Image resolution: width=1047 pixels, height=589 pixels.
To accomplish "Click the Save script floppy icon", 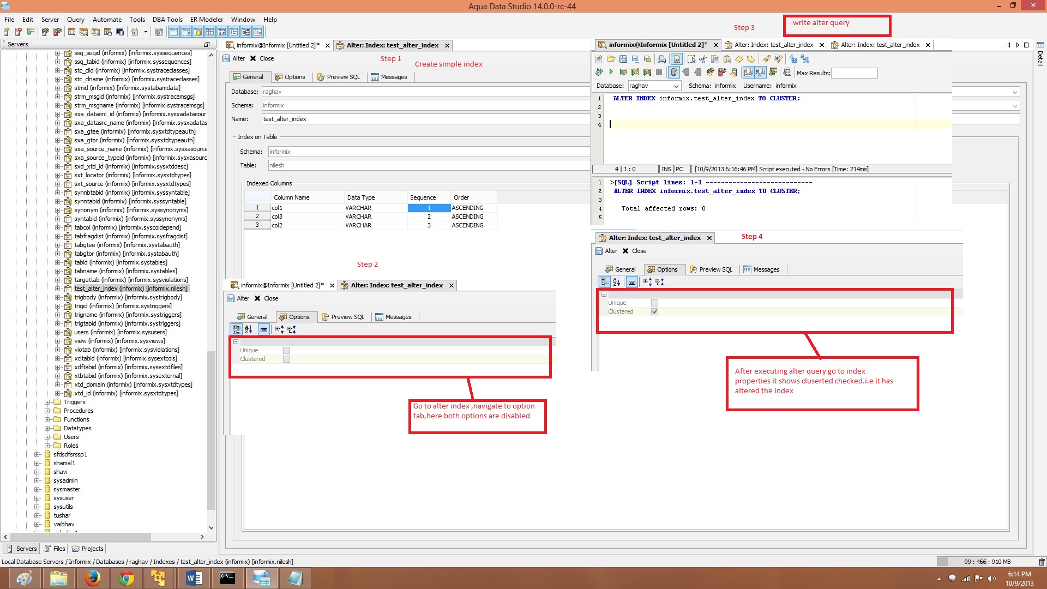I will tap(623, 59).
